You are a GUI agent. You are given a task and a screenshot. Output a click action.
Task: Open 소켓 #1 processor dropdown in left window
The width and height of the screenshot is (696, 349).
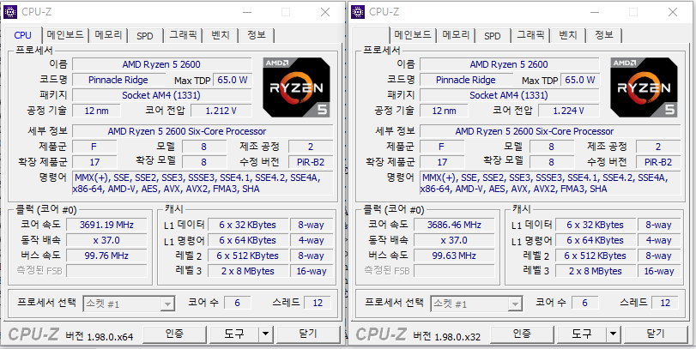tap(128, 304)
